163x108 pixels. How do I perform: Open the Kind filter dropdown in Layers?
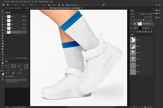coord(135,14)
